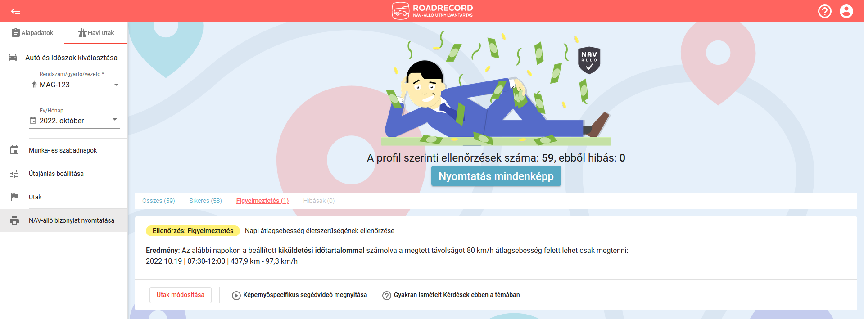Click the NAV Álló shield badge

coord(589,60)
